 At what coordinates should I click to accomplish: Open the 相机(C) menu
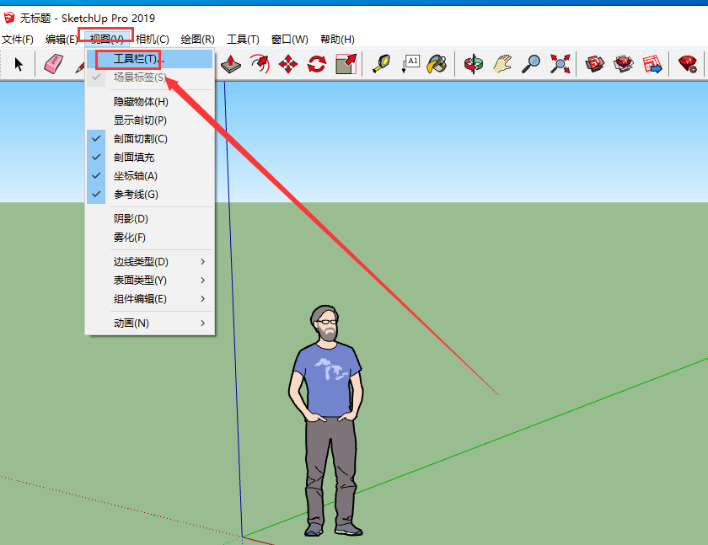[153, 40]
